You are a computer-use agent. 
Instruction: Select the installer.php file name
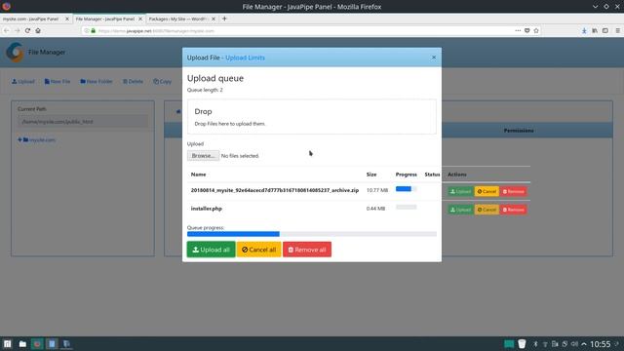click(206, 209)
